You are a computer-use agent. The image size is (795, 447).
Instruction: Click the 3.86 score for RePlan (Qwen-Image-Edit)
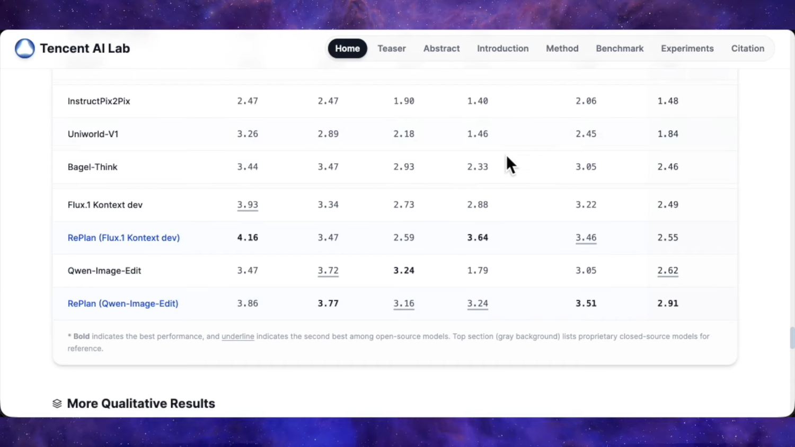click(248, 303)
